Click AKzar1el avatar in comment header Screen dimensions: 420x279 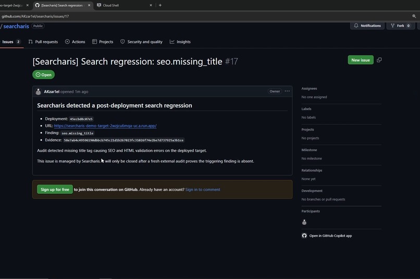(39, 91)
